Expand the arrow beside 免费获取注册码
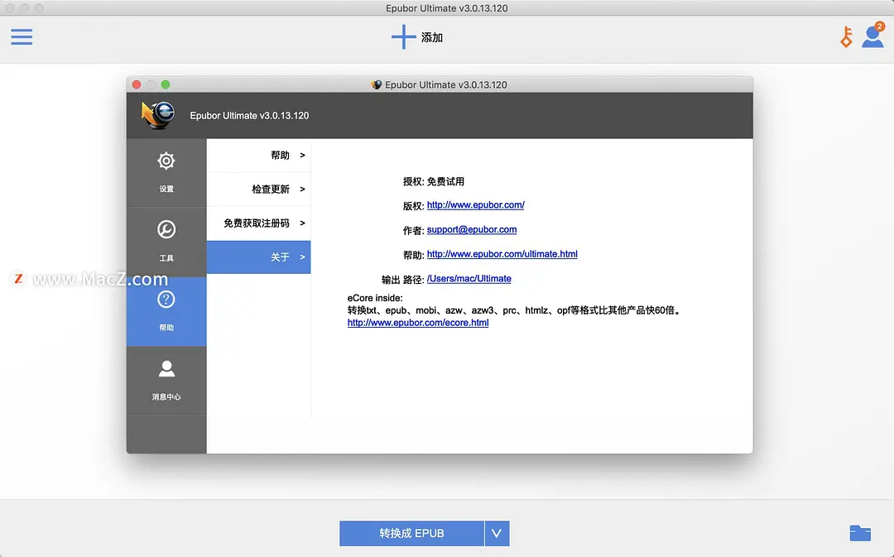This screenshot has width=894, height=557. coord(302,223)
